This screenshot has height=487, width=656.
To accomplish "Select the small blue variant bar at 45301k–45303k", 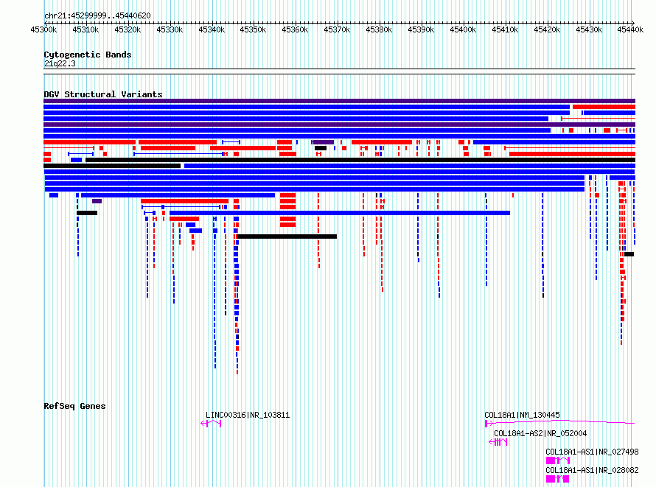I will (54, 195).
